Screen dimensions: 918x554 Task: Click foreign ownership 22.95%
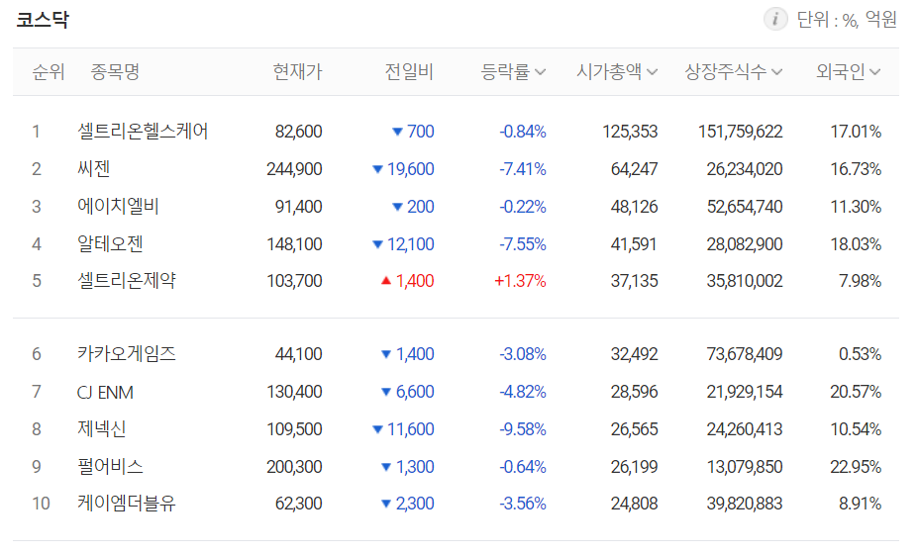(856, 467)
